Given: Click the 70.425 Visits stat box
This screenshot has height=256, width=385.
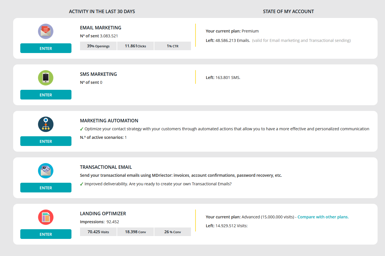Looking at the screenshot, I should [x=98, y=232].
